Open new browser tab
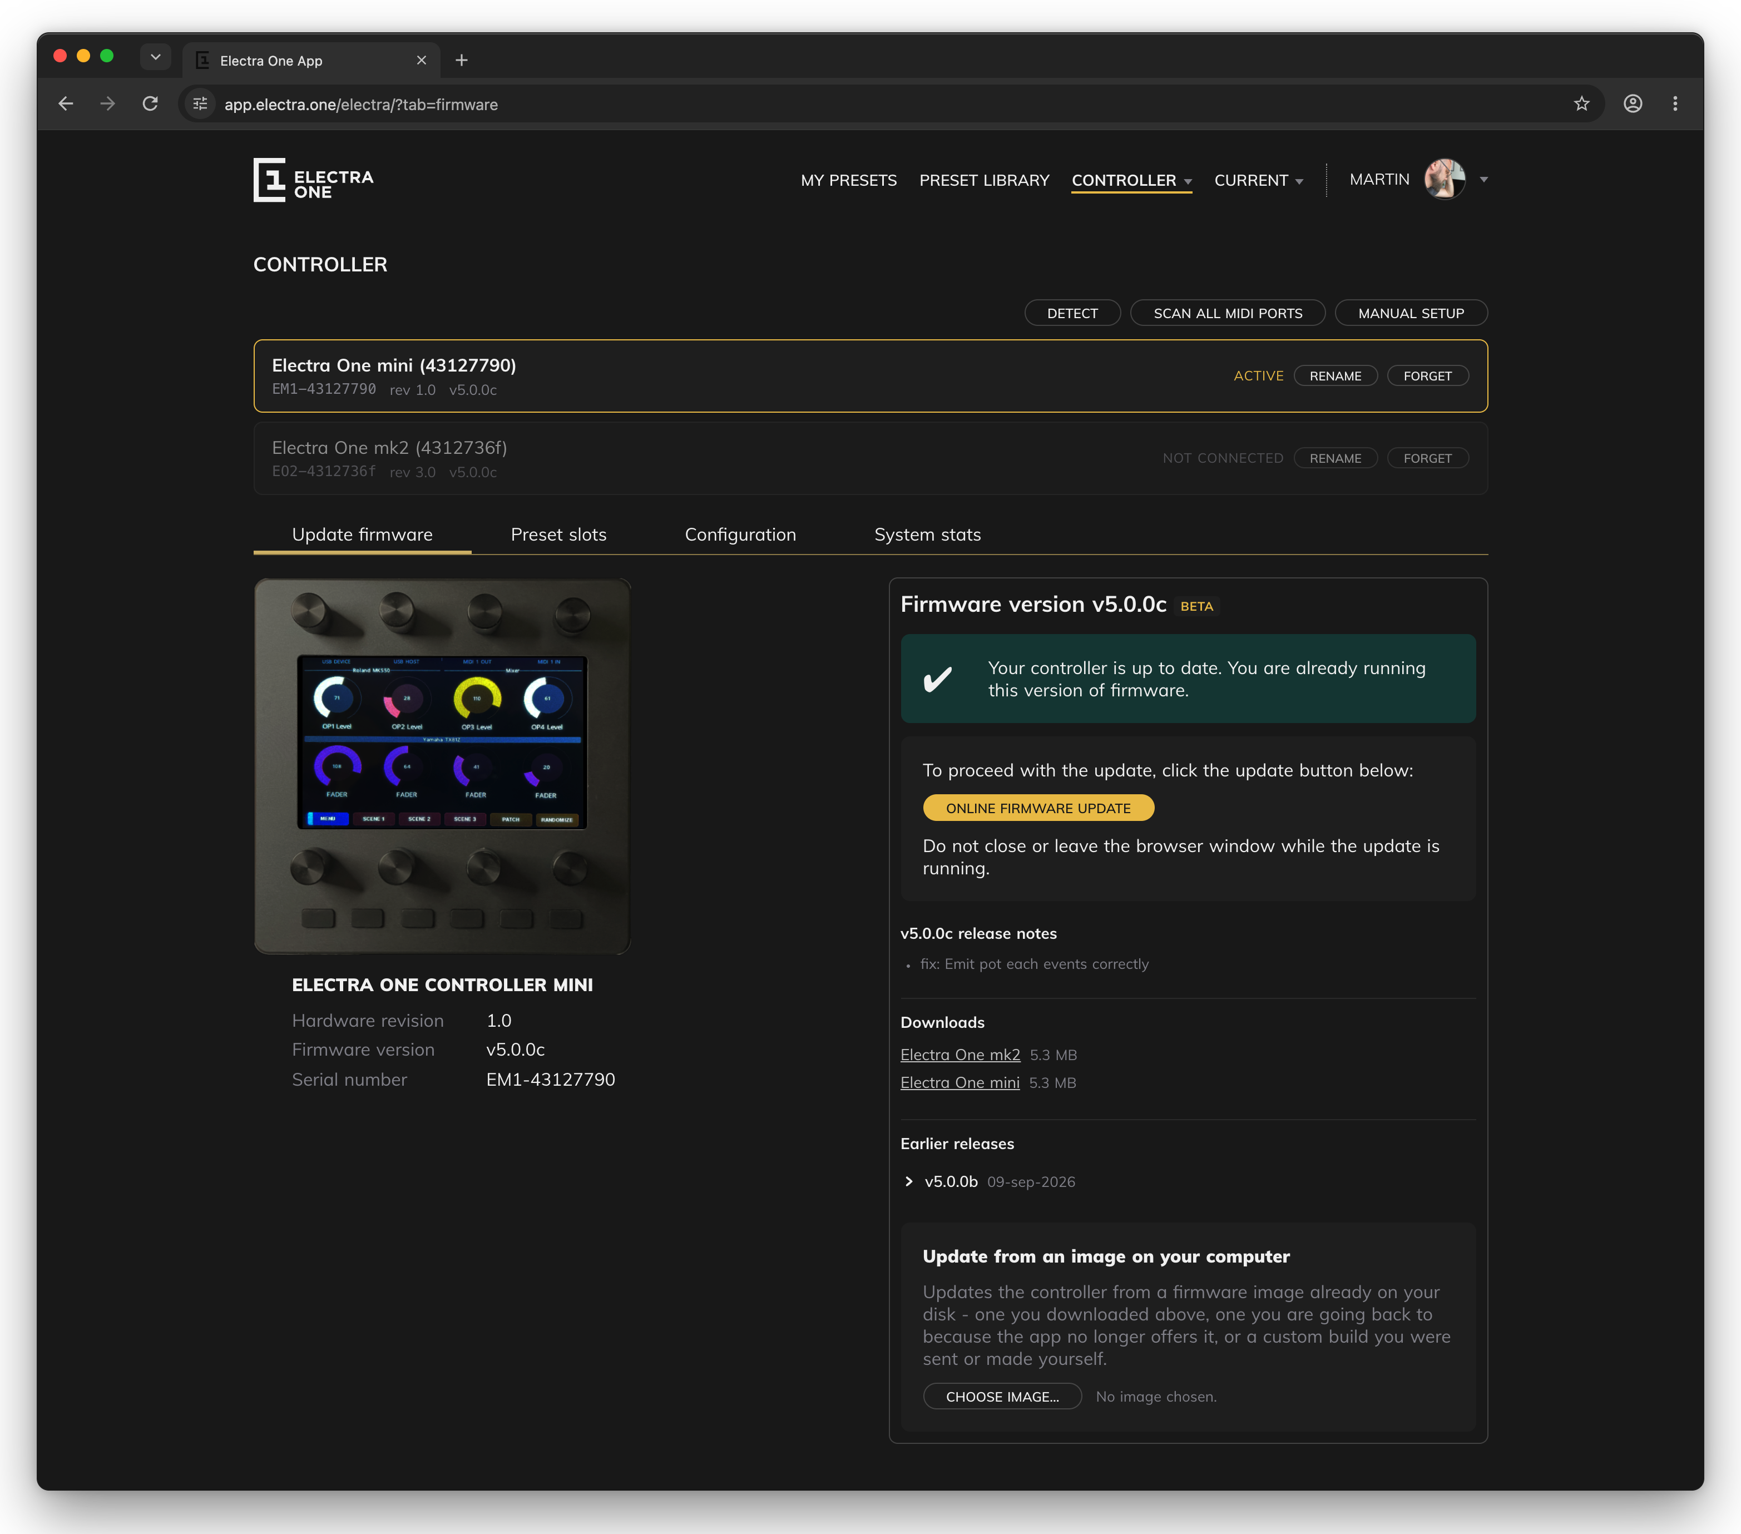1741x1534 pixels. (x=462, y=61)
